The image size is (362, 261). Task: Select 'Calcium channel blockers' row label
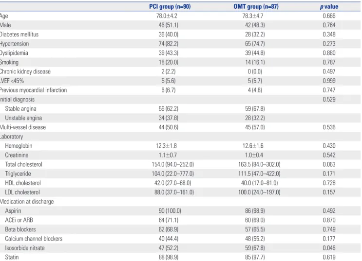pos(34,239)
